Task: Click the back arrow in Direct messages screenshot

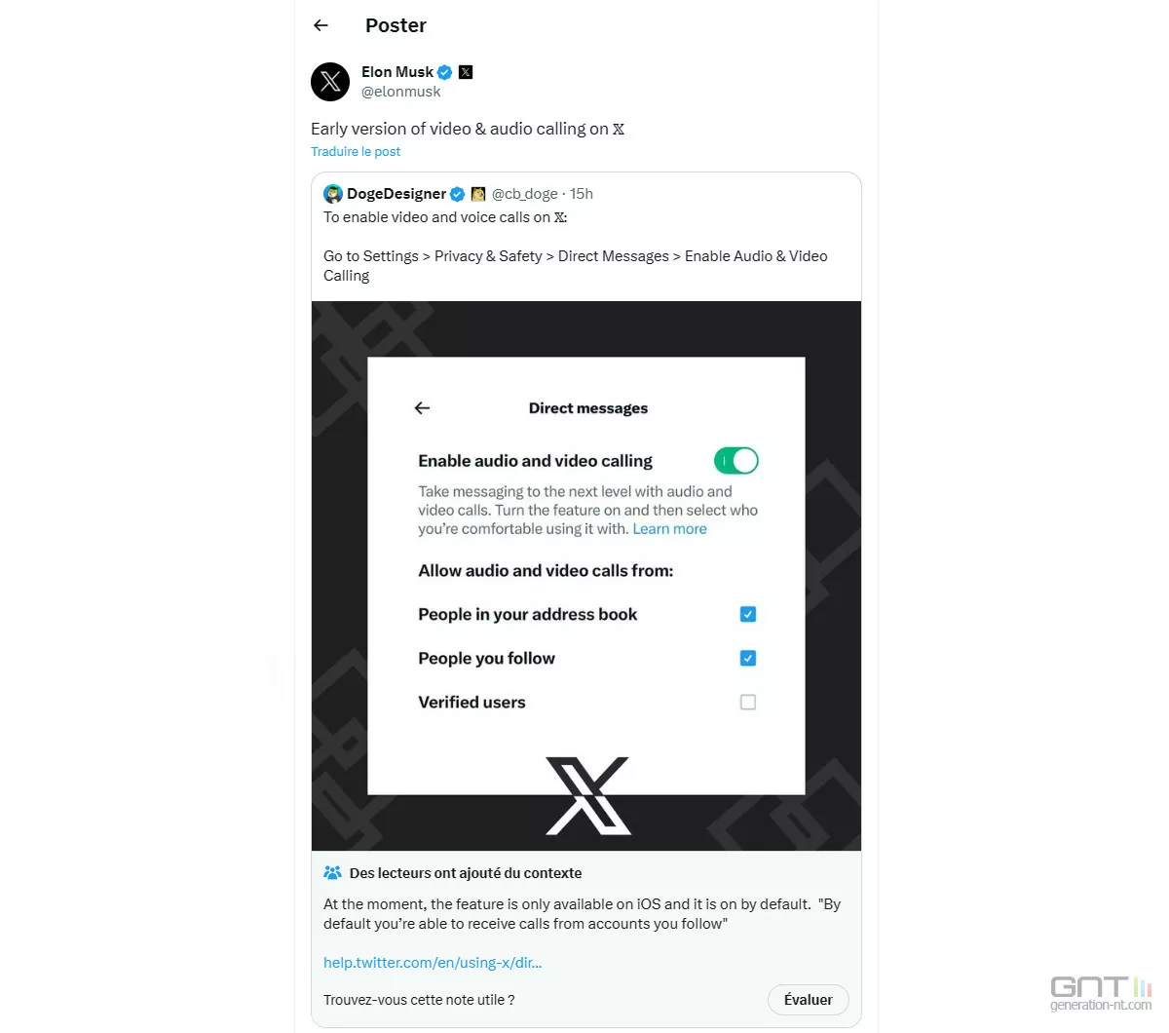Action: click(422, 408)
